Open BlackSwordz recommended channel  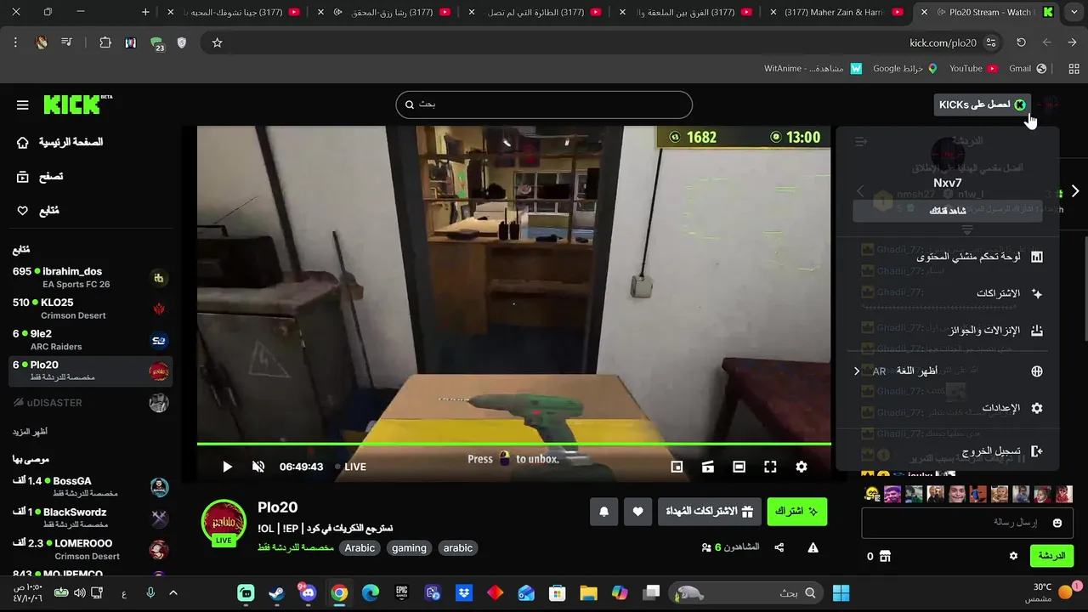click(90, 518)
